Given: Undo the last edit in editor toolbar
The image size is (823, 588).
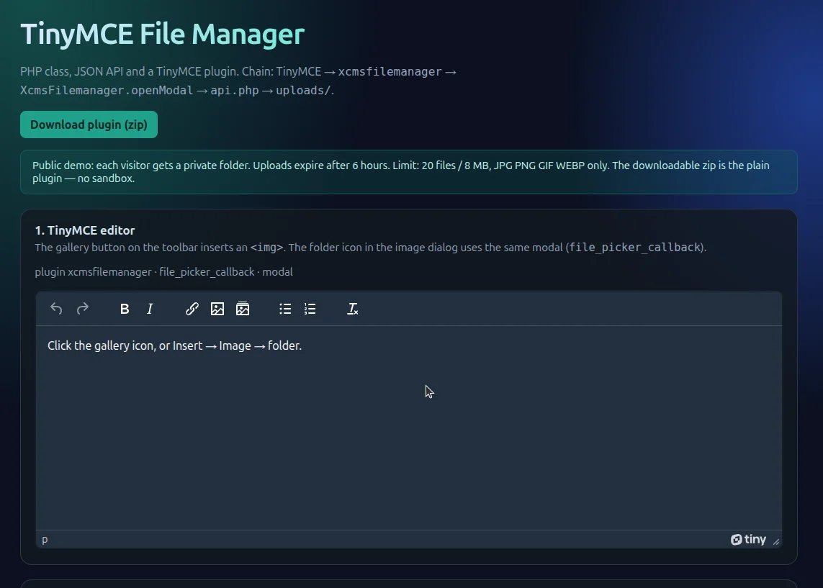Looking at the screenshot, I should coord(56,309).
